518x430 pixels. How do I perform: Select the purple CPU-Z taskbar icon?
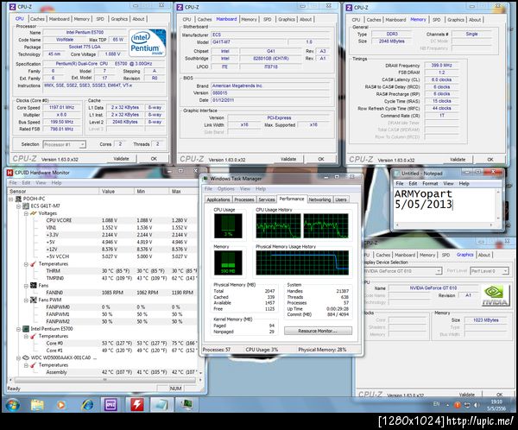click(111, 405)
